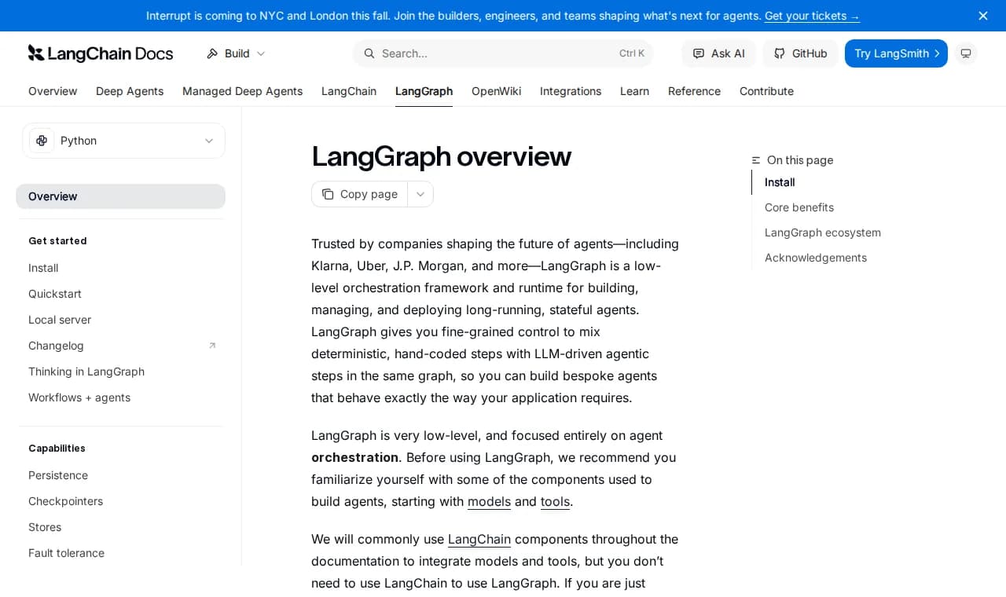Click the LangChain Docs logo
Viewport: 1006px width, 597px height.
click(101, 53)
